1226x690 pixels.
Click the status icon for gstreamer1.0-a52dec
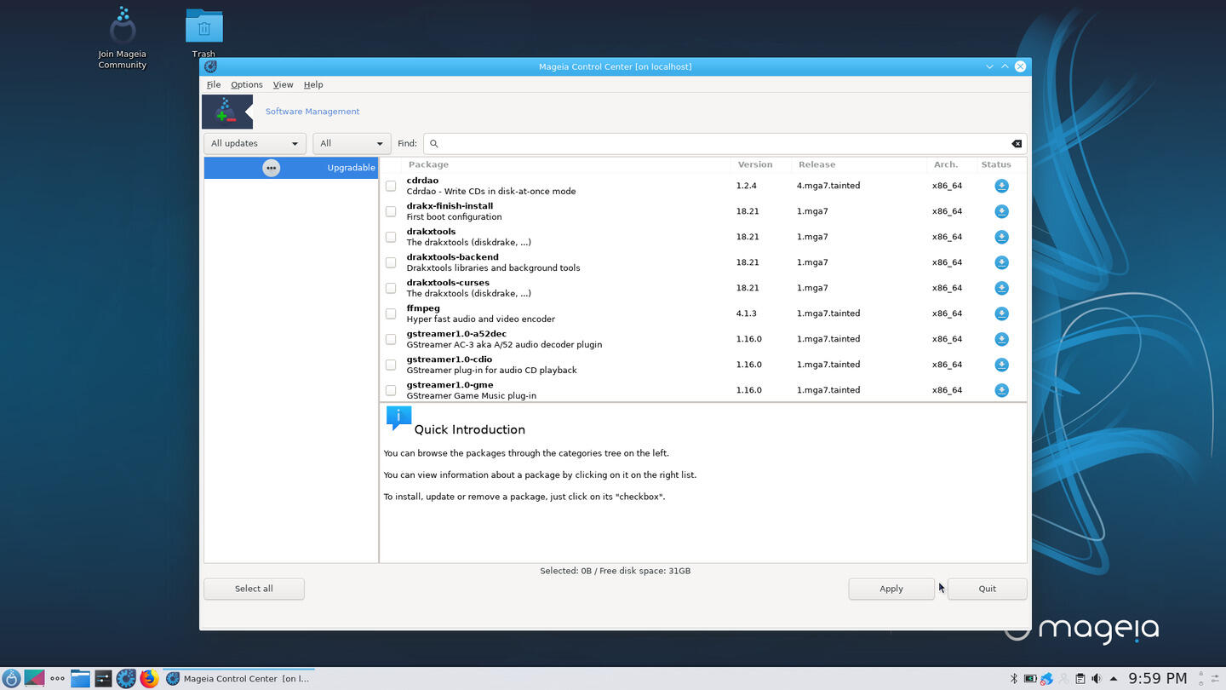coord(1001,339)
